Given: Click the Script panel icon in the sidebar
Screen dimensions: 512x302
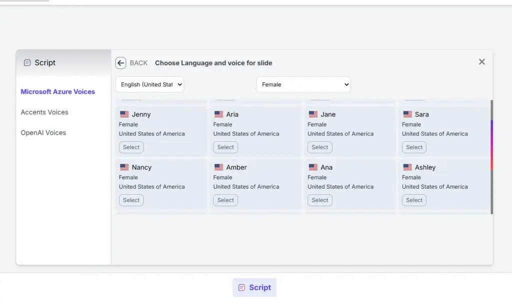Looking at the screenshot, I should coord(26,62).
